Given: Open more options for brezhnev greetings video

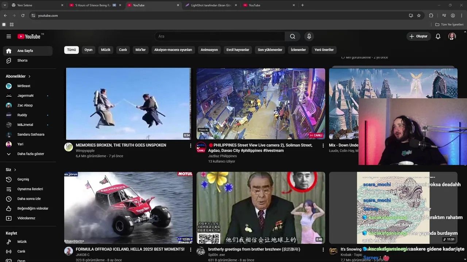Looking at the screenshot, I should [x=323, y=250].
